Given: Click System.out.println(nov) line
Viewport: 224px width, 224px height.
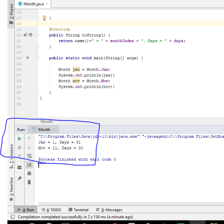Looking at the screenshot, I should pos(86,87).
